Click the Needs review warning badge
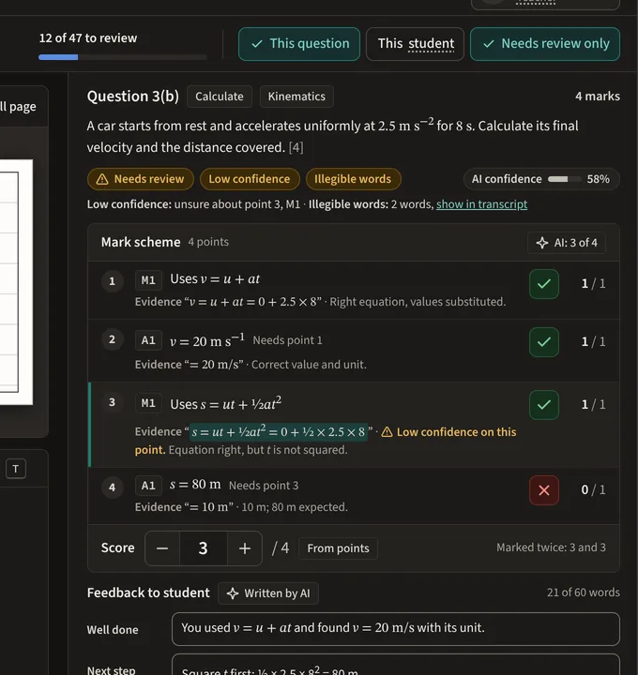Image resolution: width=638 pixels, height=675 pixels. 141,179
